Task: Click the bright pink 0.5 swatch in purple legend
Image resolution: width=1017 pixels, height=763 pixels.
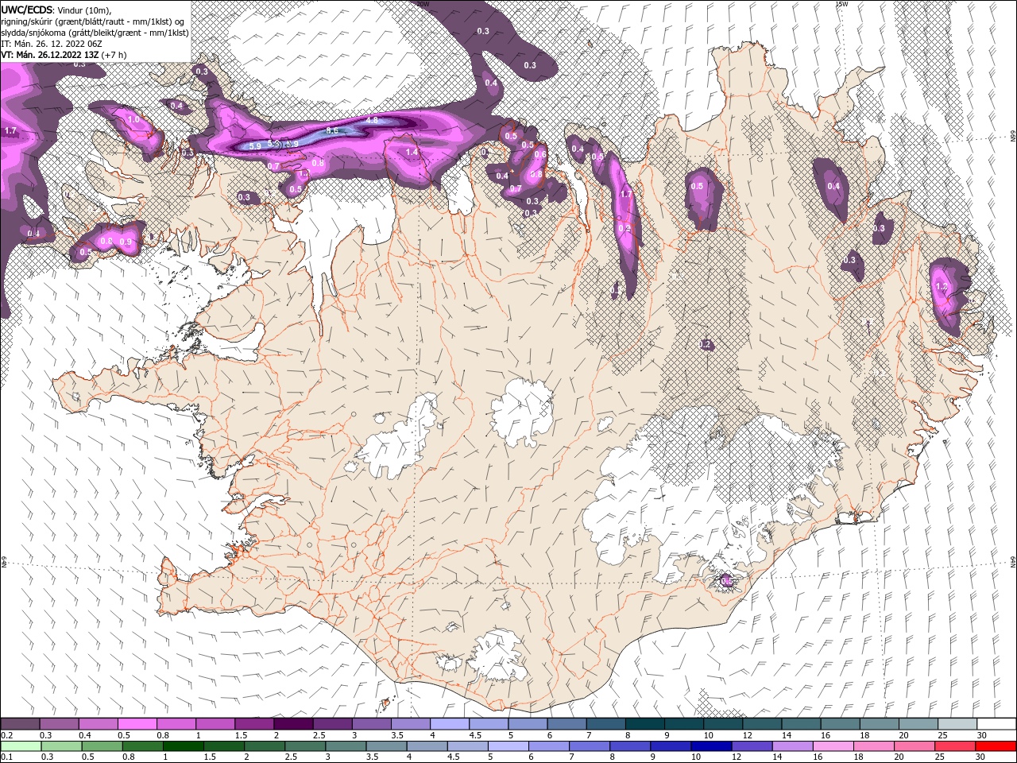Action: coord(137,724)
